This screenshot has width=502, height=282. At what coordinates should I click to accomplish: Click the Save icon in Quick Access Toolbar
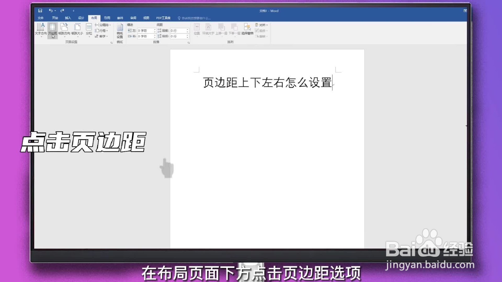[40, 10]
